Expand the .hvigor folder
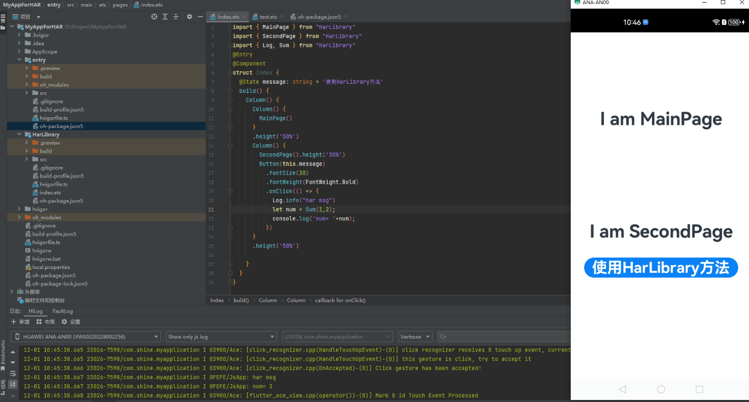The height and width of the screenshot is (402, 749). pyautogui.click(x=19, y=35)
